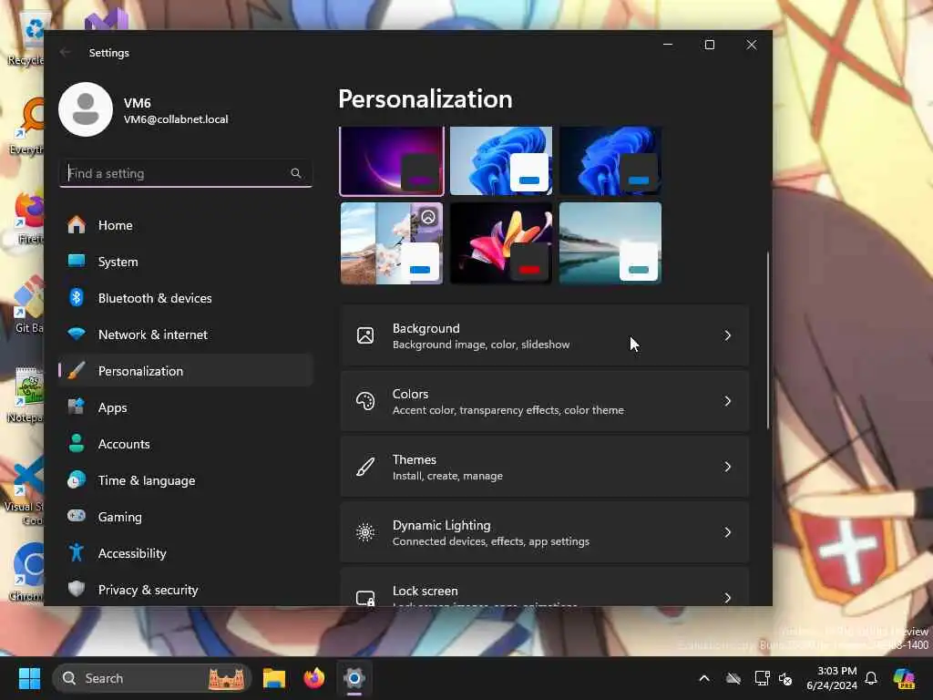Click the Apps icon in sidebar
Screen dimensions: 933x700
pos(77,407)
